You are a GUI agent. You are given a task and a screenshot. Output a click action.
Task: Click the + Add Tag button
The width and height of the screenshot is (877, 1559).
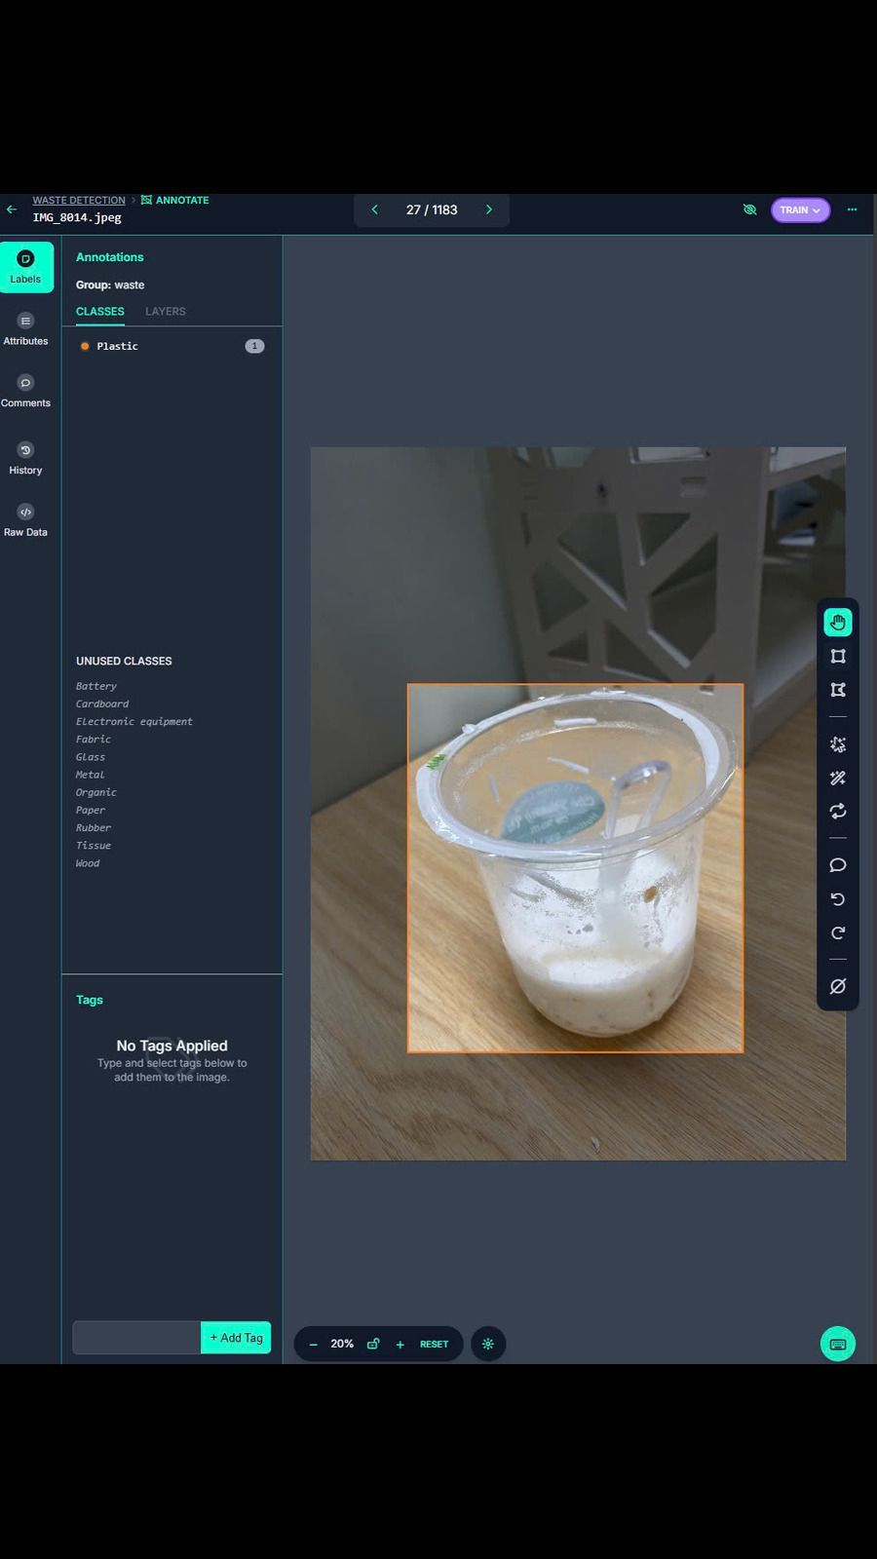[x=236, y=1338]
